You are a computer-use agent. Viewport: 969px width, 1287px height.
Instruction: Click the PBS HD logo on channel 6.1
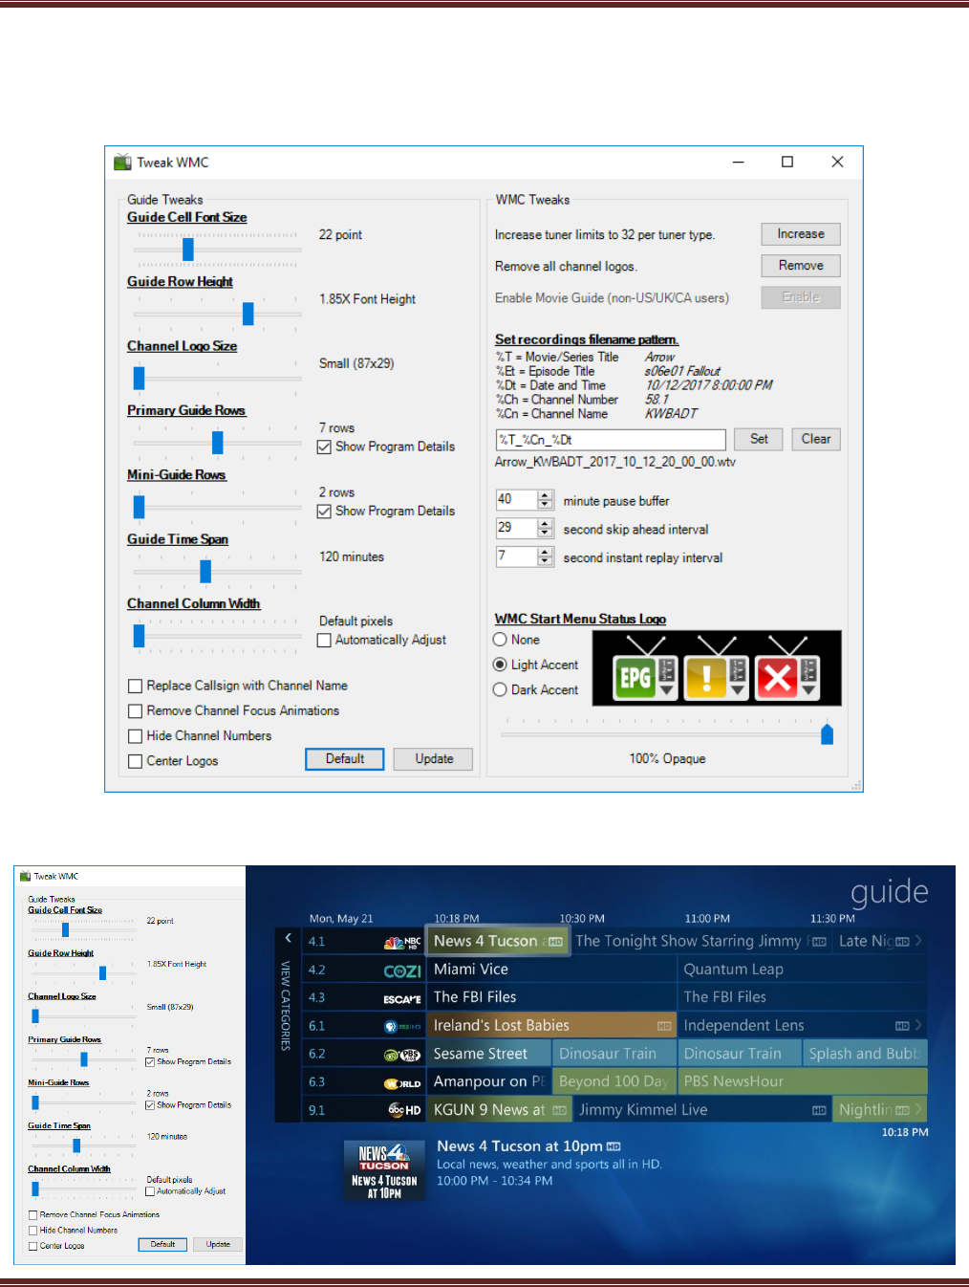point(402,1027)
